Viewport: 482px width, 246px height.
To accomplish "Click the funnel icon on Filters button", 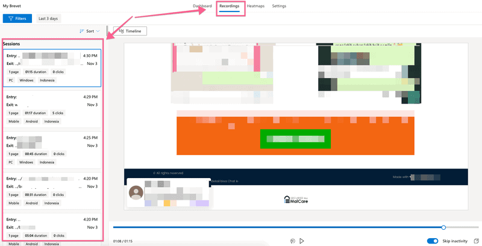I will pyautogui.click(x=11, y=19).
